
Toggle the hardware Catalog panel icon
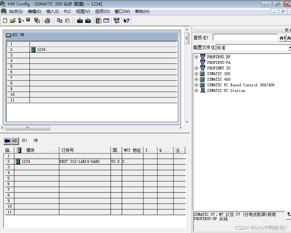point(98,20)
